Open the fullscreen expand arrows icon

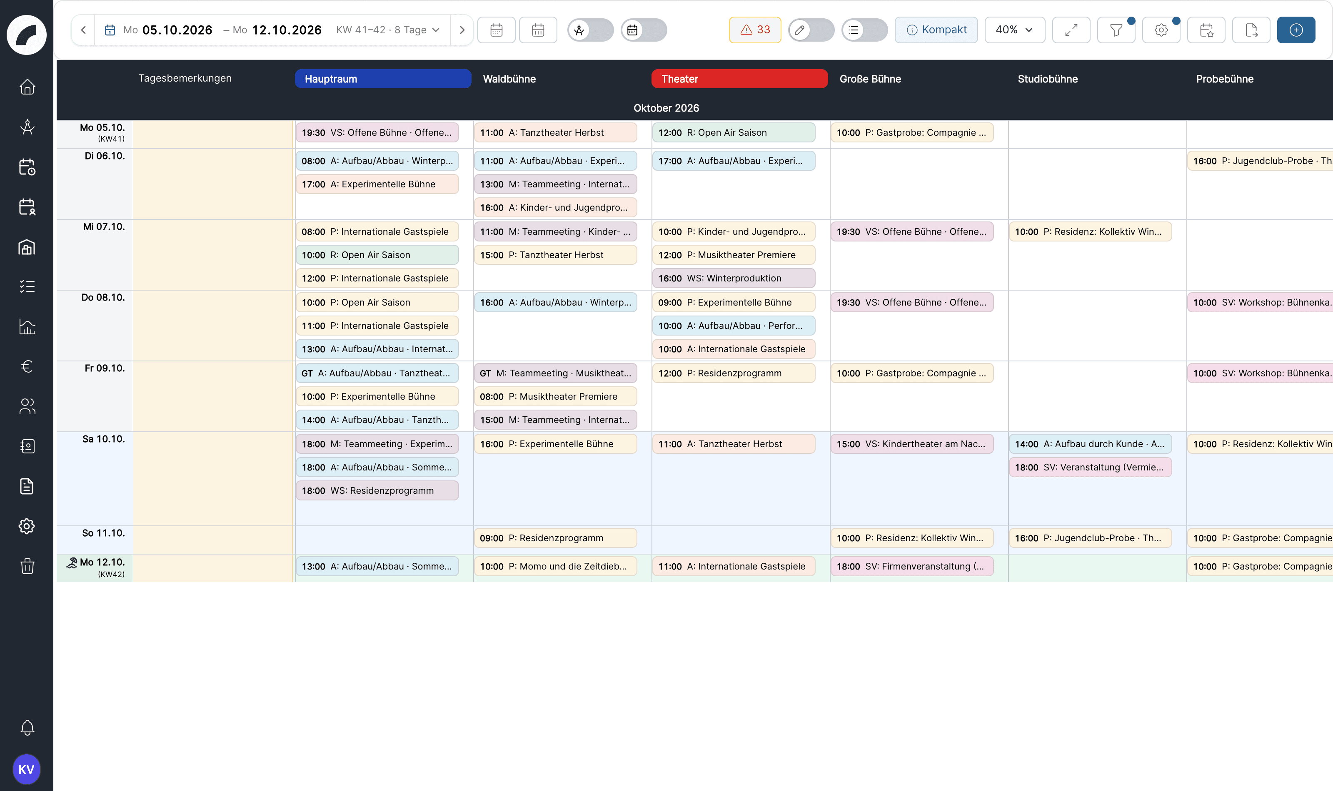pos(1071,30)
